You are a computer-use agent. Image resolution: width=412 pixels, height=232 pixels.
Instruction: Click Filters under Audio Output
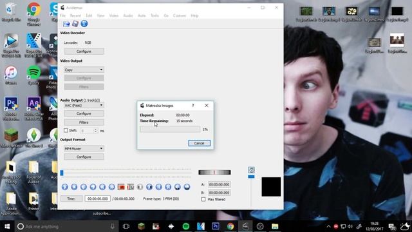click(84, 122)
